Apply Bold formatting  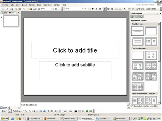coord(93,9)
